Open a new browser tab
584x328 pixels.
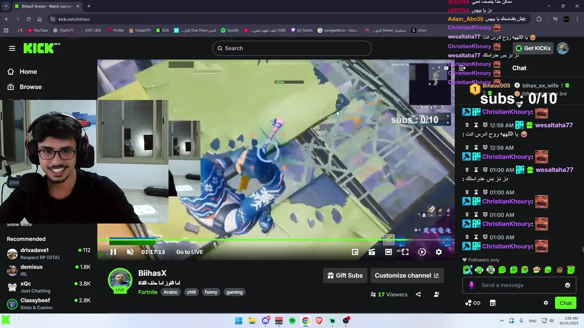tap(89, 6)
